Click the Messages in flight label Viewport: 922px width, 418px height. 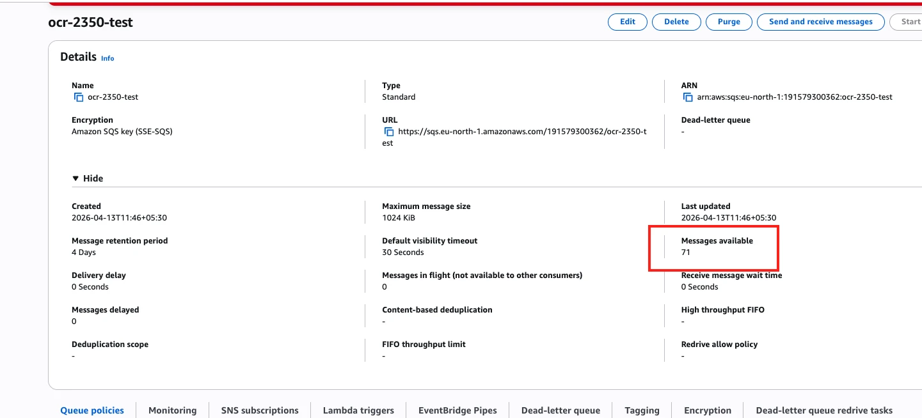(482, 275)
